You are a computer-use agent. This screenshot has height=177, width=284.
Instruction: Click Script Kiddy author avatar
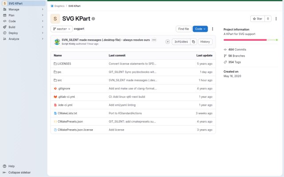click(57, 42)
